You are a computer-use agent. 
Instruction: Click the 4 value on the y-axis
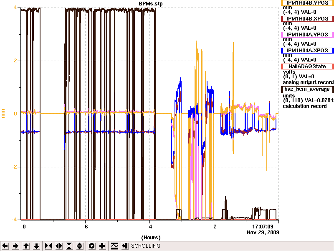[15, 8]
